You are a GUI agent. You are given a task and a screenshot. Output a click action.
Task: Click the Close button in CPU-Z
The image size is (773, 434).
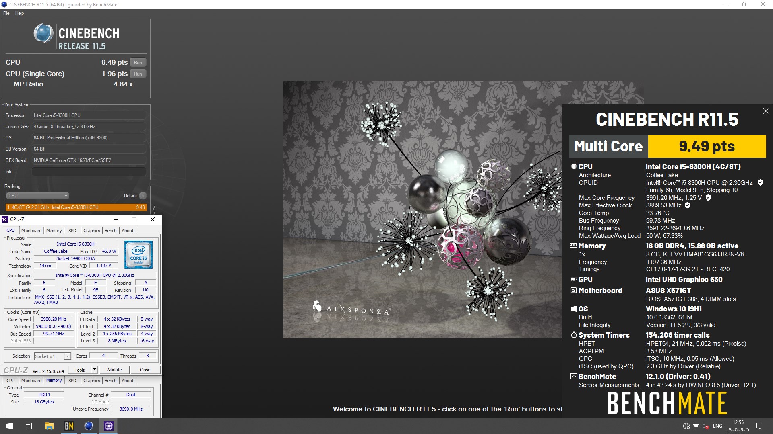tap(145, 370)
